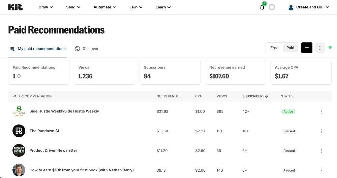Screen dimensions: 337x178
Task: Click the Net Revenue column header
Action: (167, 96)
